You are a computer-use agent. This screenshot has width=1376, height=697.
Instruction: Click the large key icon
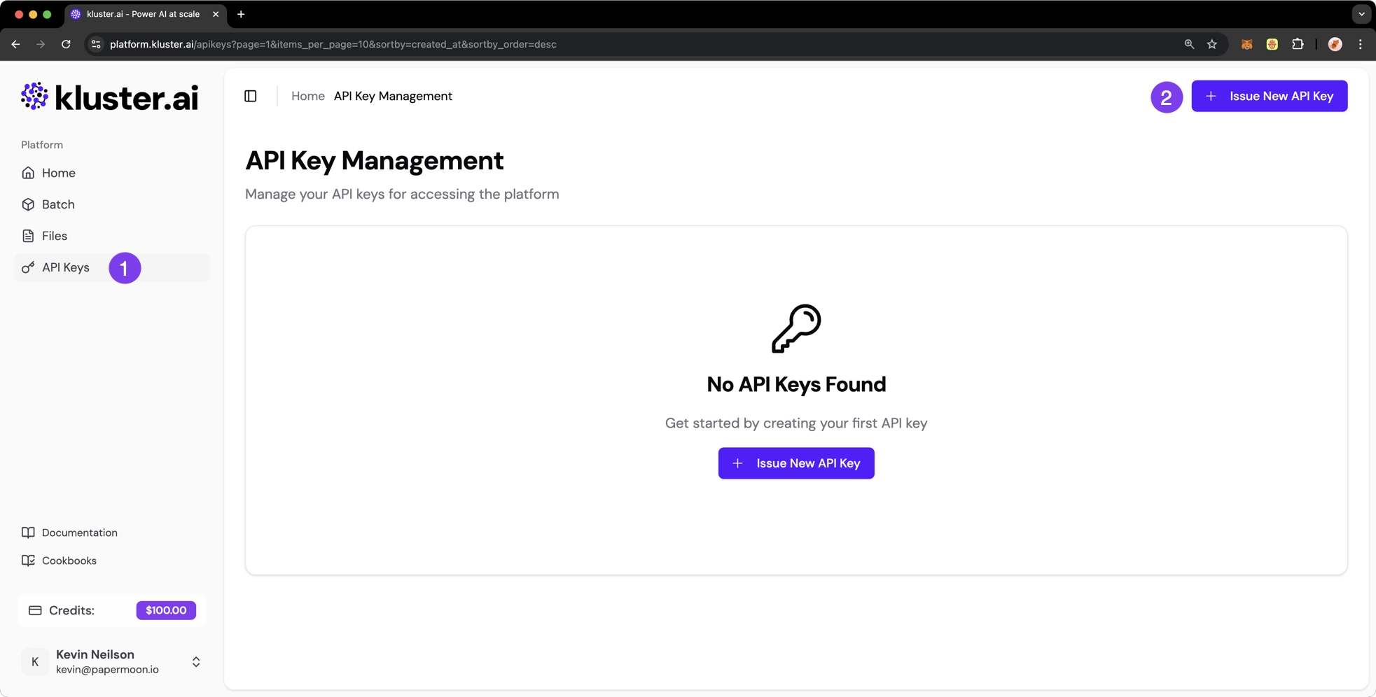click(796, 328)
